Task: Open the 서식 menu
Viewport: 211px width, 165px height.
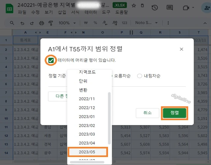Action: 75,12
